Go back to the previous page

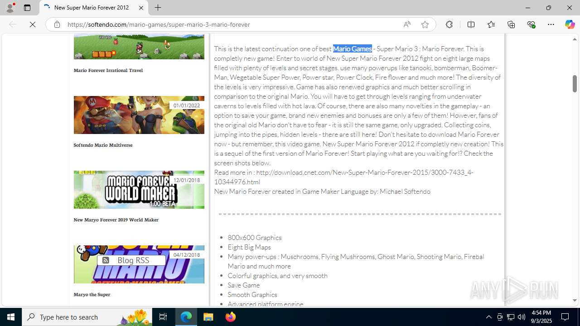pyautogui.click(x=13, y=24)
